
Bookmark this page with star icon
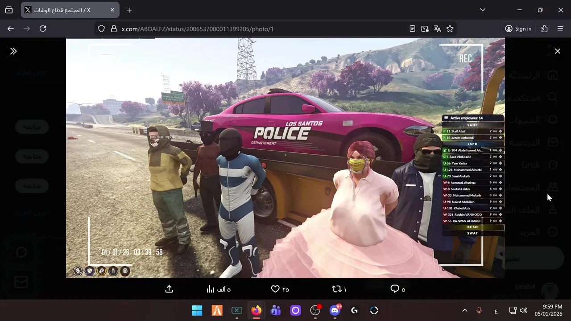coord(450,29)
